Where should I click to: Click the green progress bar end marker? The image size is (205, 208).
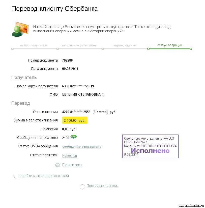tap(191, 49)
